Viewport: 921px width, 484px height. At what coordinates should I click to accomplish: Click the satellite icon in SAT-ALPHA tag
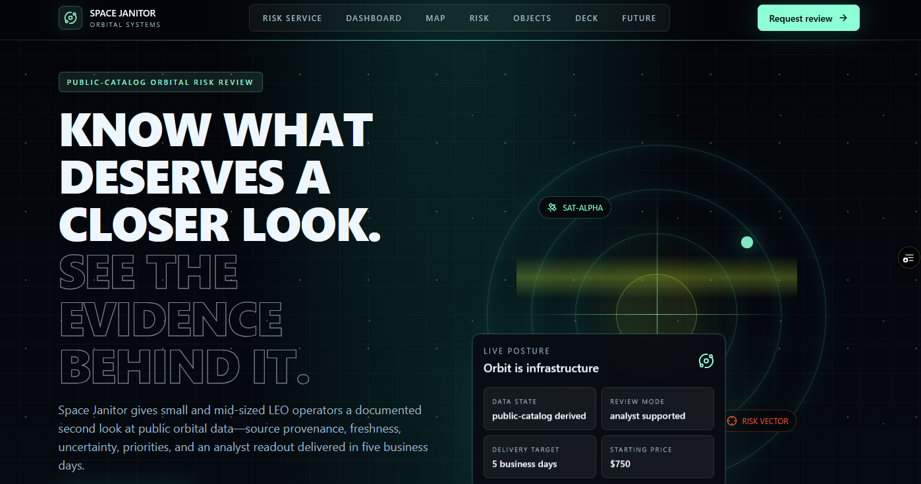(x=552, y=208)
